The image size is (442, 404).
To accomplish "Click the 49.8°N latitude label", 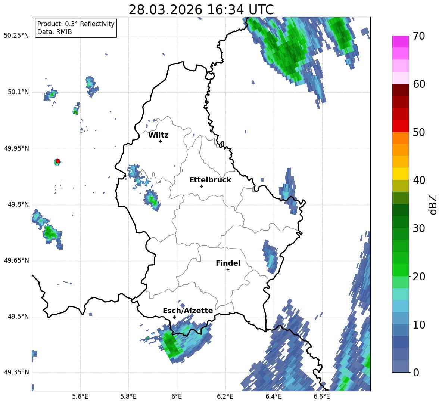I will [x=18, y=204].
